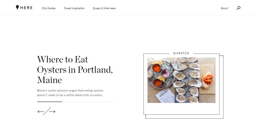Click the HERE wordmark text in header
255x125 pixels.
click(x=26, y=8)
